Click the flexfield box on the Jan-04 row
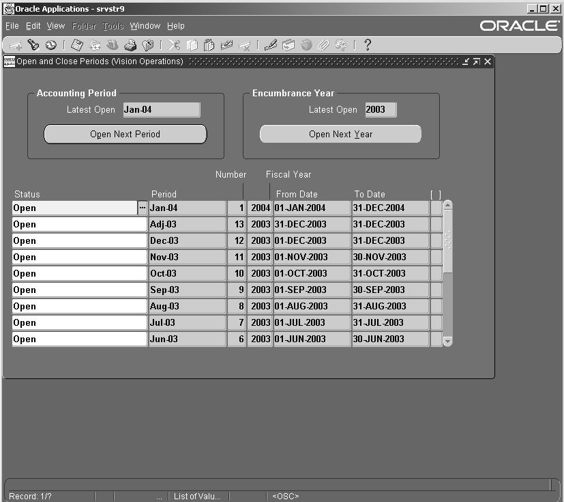This screenshot has height=502, width=564. 436,208
